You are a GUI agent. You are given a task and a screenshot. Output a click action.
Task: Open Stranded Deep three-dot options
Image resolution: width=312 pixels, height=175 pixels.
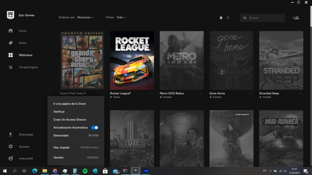pyautogui.click(x=300, y=93)
